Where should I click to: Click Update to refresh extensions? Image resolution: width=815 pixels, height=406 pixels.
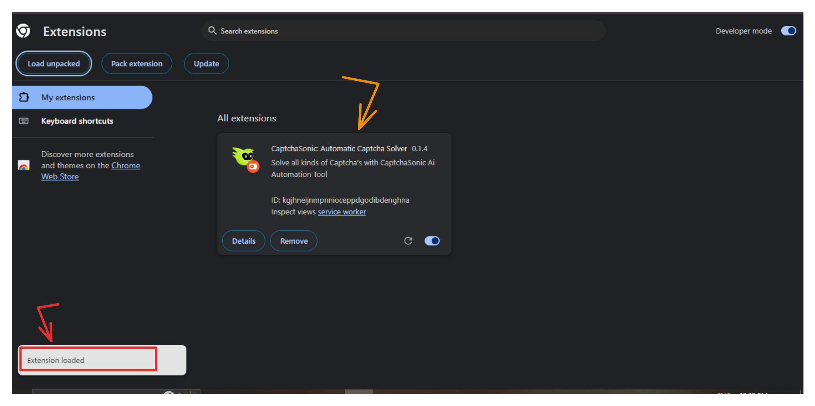click(206, 64)
